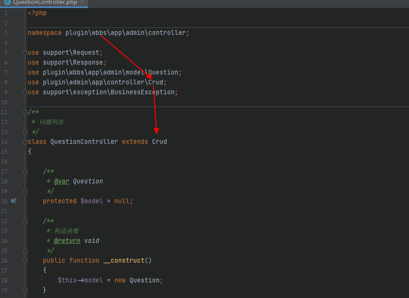This screenshot has height=298, width=409.
Task: Click the @var tag in docblock
Action: click(62, 181)
